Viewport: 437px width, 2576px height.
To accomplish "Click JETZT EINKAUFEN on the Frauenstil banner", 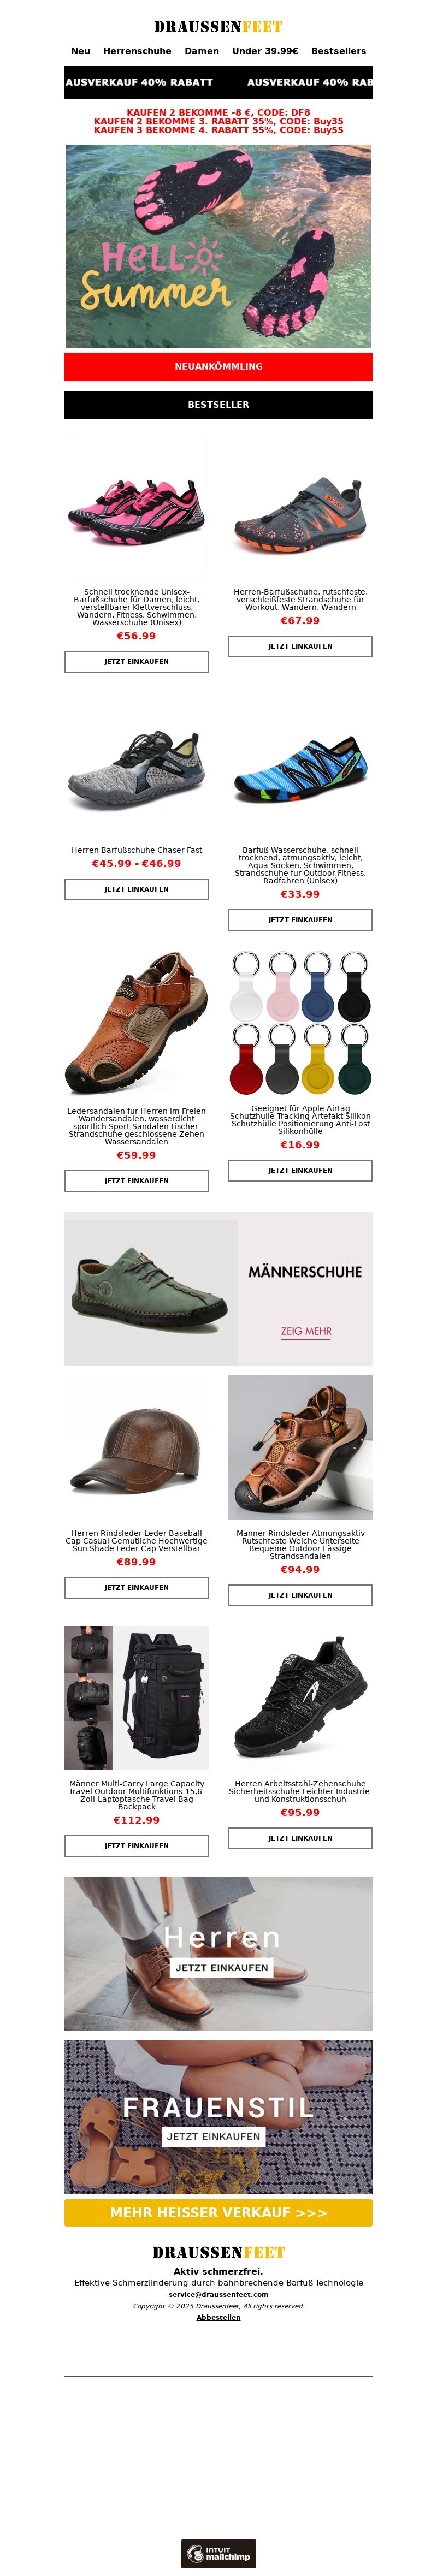I will [213, 2136].
